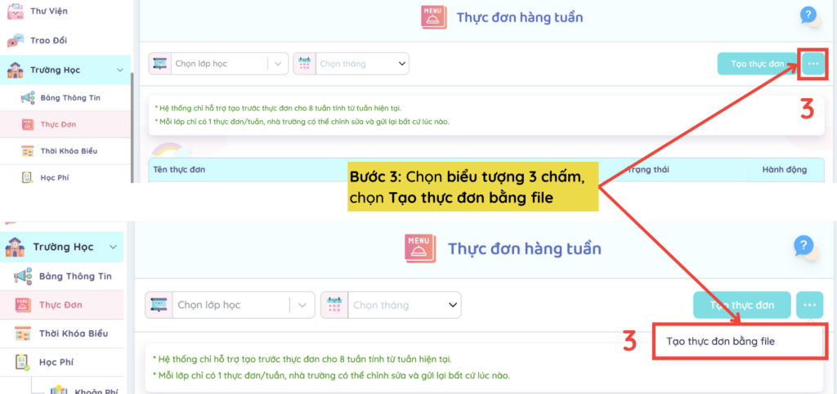Click Tạo thực đơn button in lower panel
Image resolution: width=837 pixels, height=394 pixels.
(x=742, y=305)
